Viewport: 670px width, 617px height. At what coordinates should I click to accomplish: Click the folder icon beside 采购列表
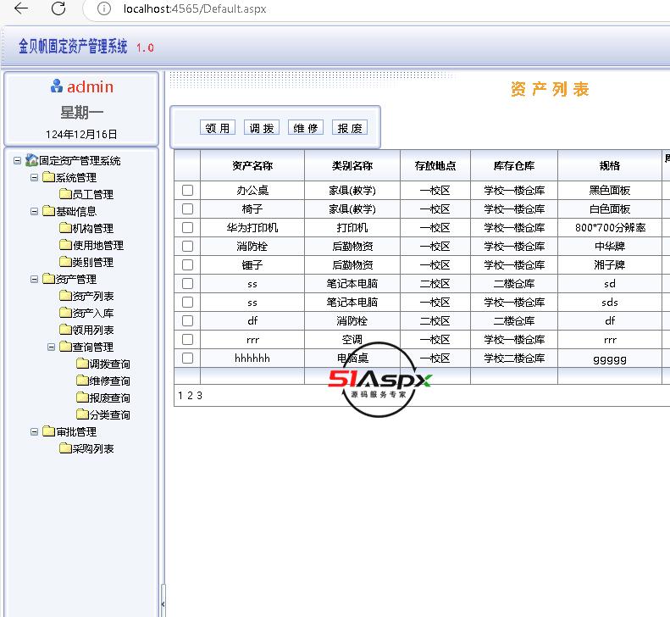[x=65, y=448]
